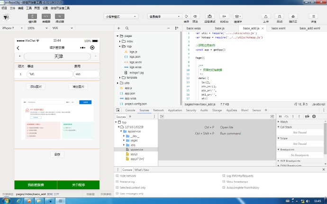The height and width of the screenshot is (204, 327).
Task: Open the iPhone 7 device dropdown
Action: [12, 28]
